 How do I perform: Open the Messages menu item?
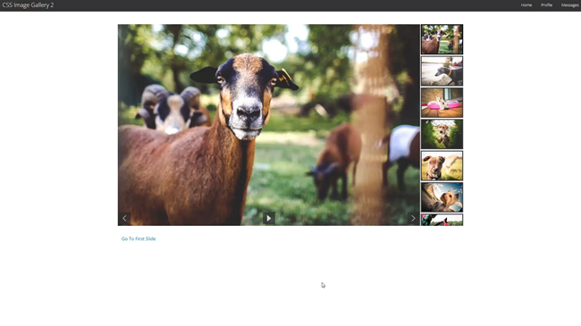click(570, 5)
